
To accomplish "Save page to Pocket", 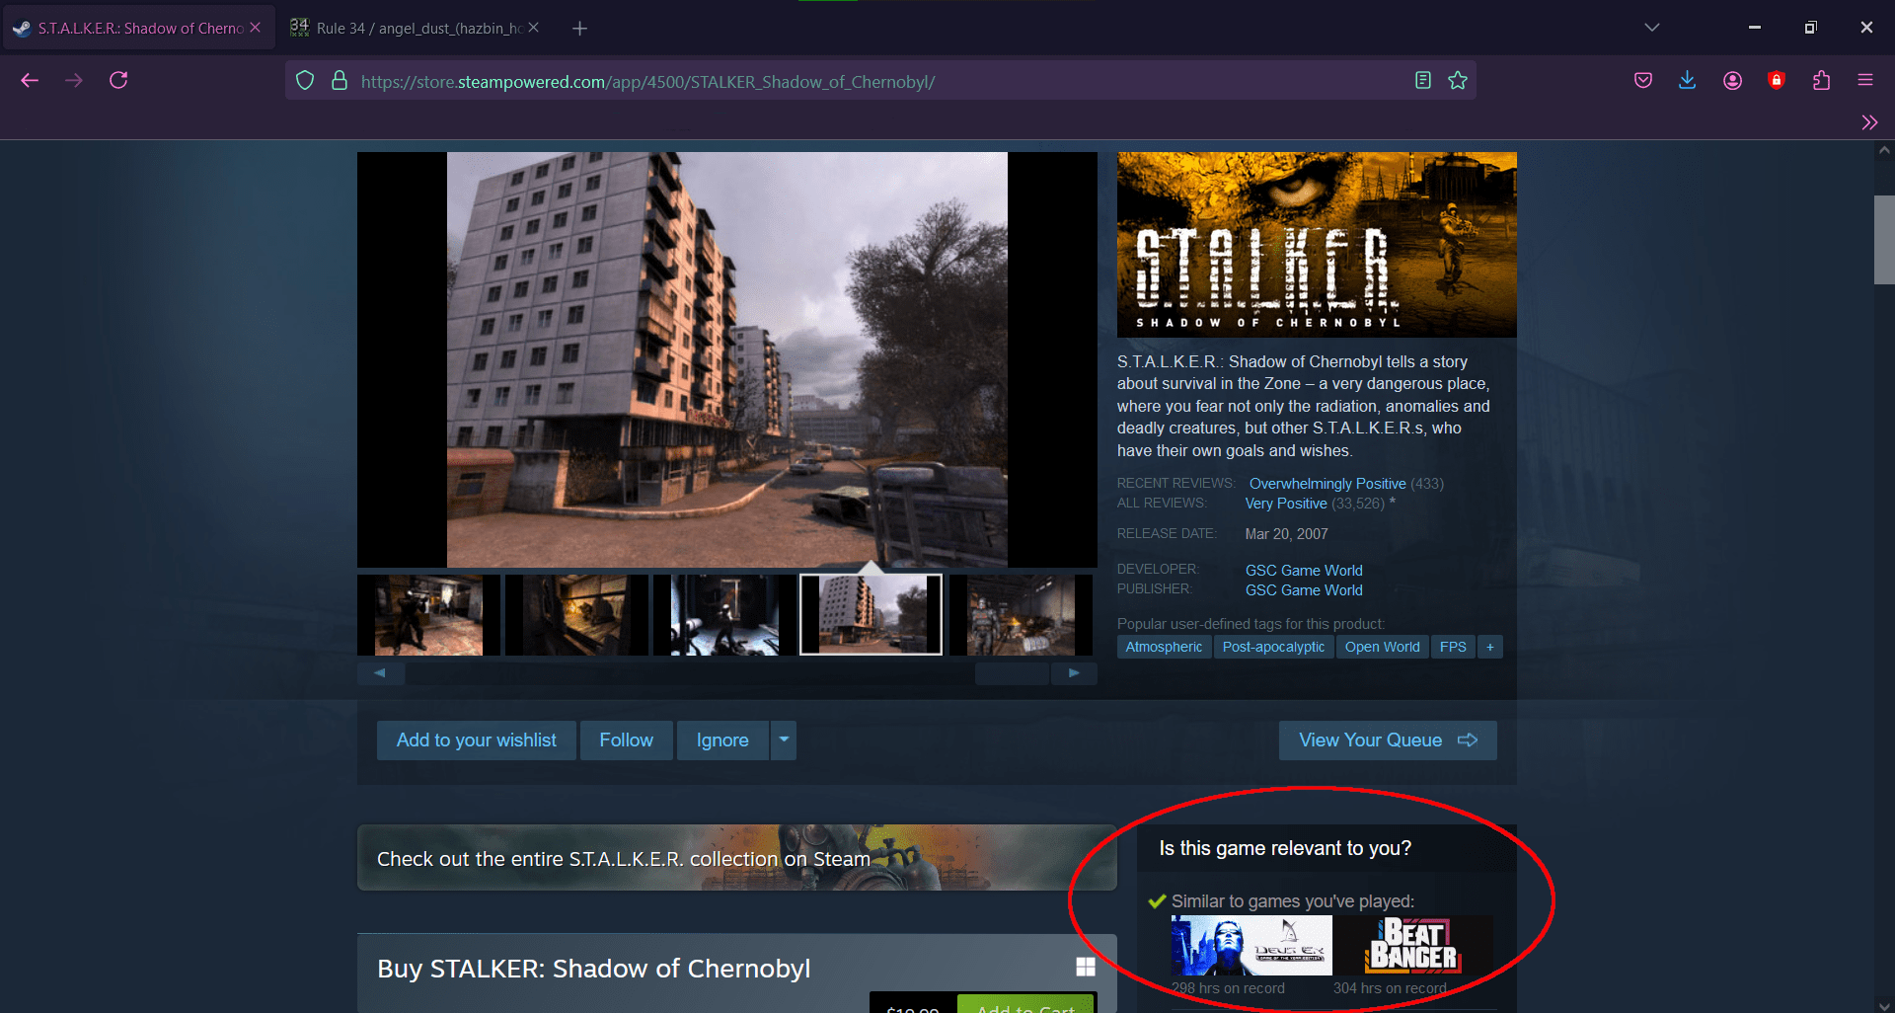I will (1643, 81).
